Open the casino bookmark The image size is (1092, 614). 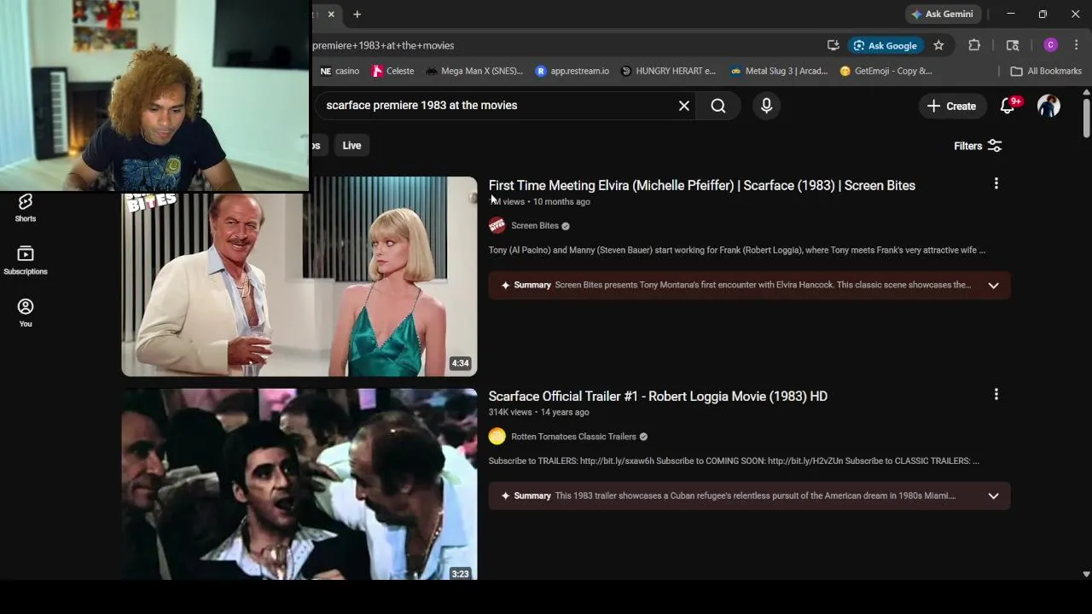tap(340, 71)
